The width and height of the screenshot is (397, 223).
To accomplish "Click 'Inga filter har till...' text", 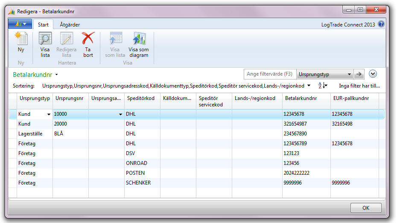I will (359, 86).
